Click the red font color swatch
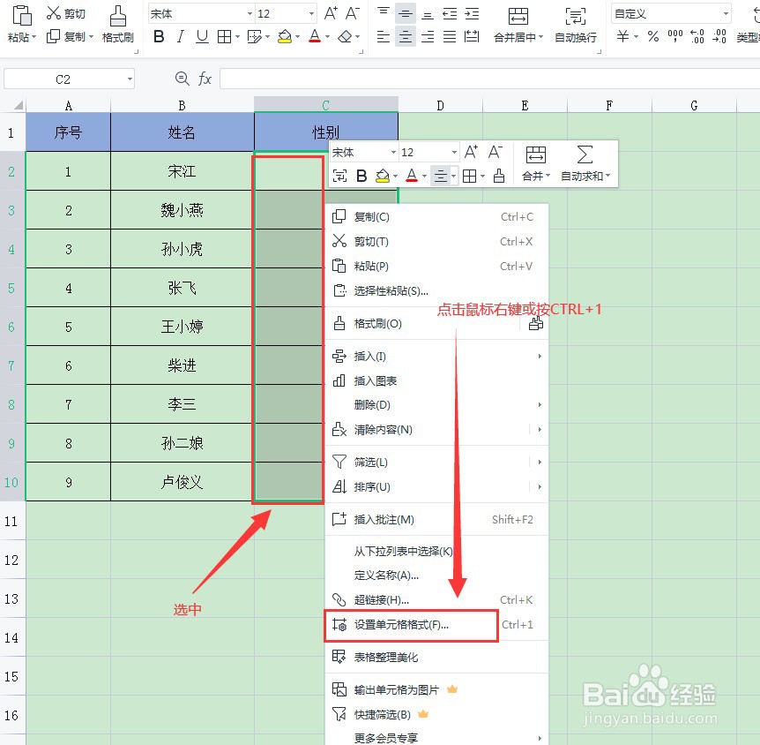The image size is (760, 745). click(314, 39)
